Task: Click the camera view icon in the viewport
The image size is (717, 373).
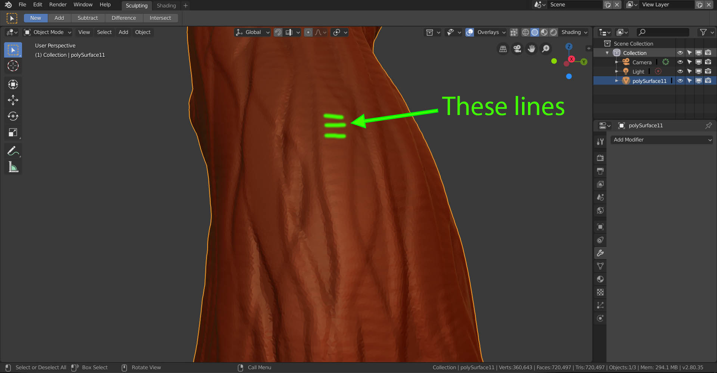Action: tap(517, 49)
